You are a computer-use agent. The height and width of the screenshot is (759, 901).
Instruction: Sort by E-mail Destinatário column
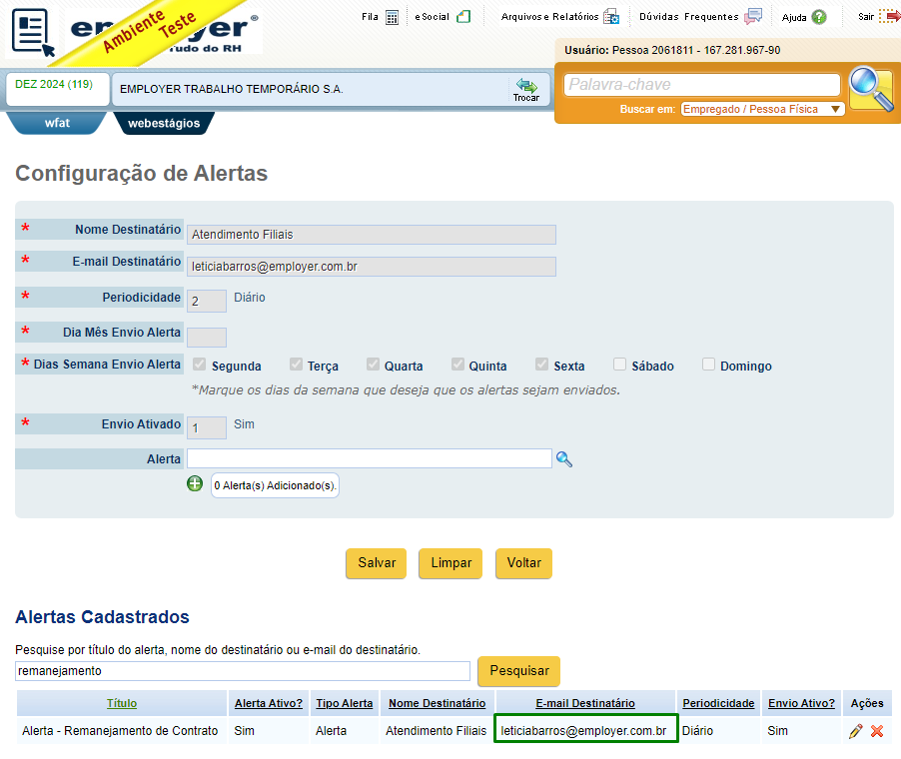coord(585,703)
